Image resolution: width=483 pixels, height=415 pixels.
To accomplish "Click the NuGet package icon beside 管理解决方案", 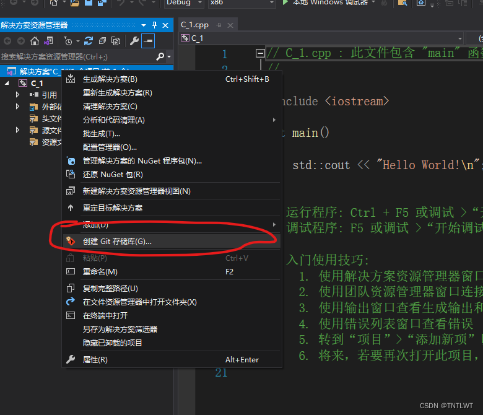I will point(71,160).
